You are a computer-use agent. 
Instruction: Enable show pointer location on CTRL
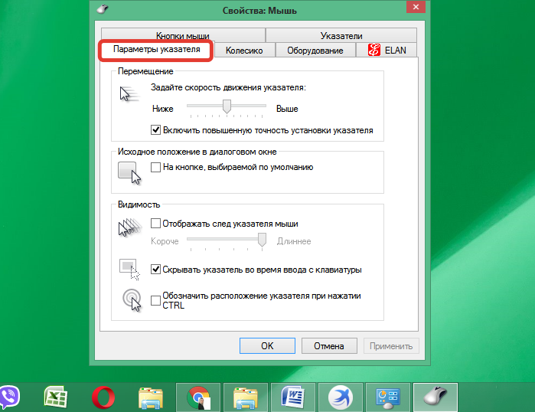tap(155, 300)
